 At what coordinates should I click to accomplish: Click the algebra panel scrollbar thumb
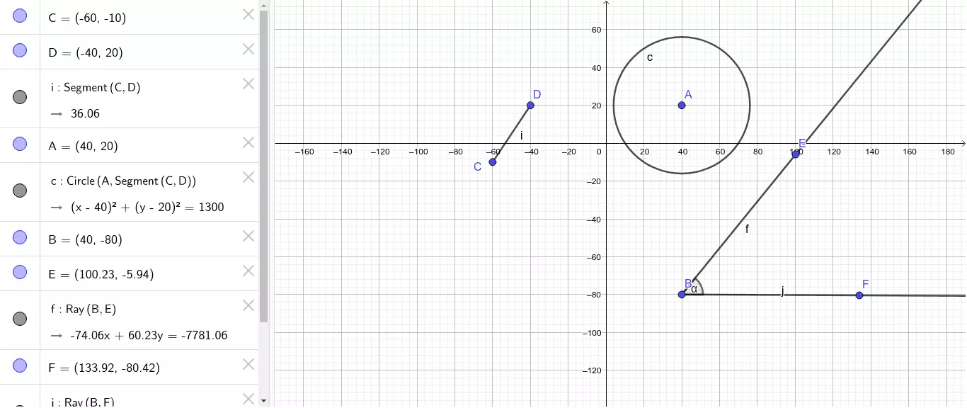coord(263,163)
